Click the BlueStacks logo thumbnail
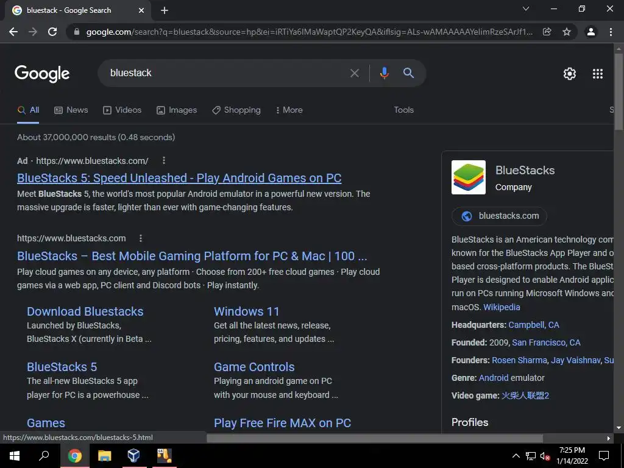624x468 pixels. click(469, 177)
